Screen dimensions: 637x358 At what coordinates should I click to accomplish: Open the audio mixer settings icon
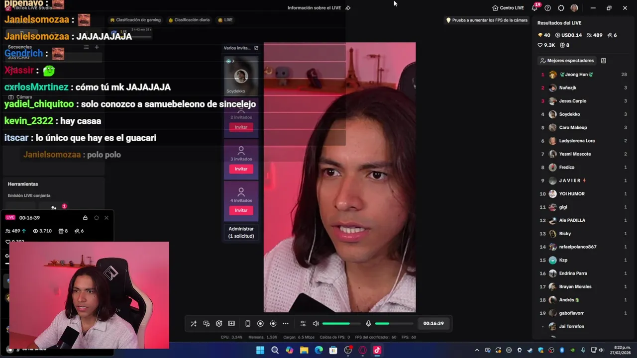tap(303, 324)
